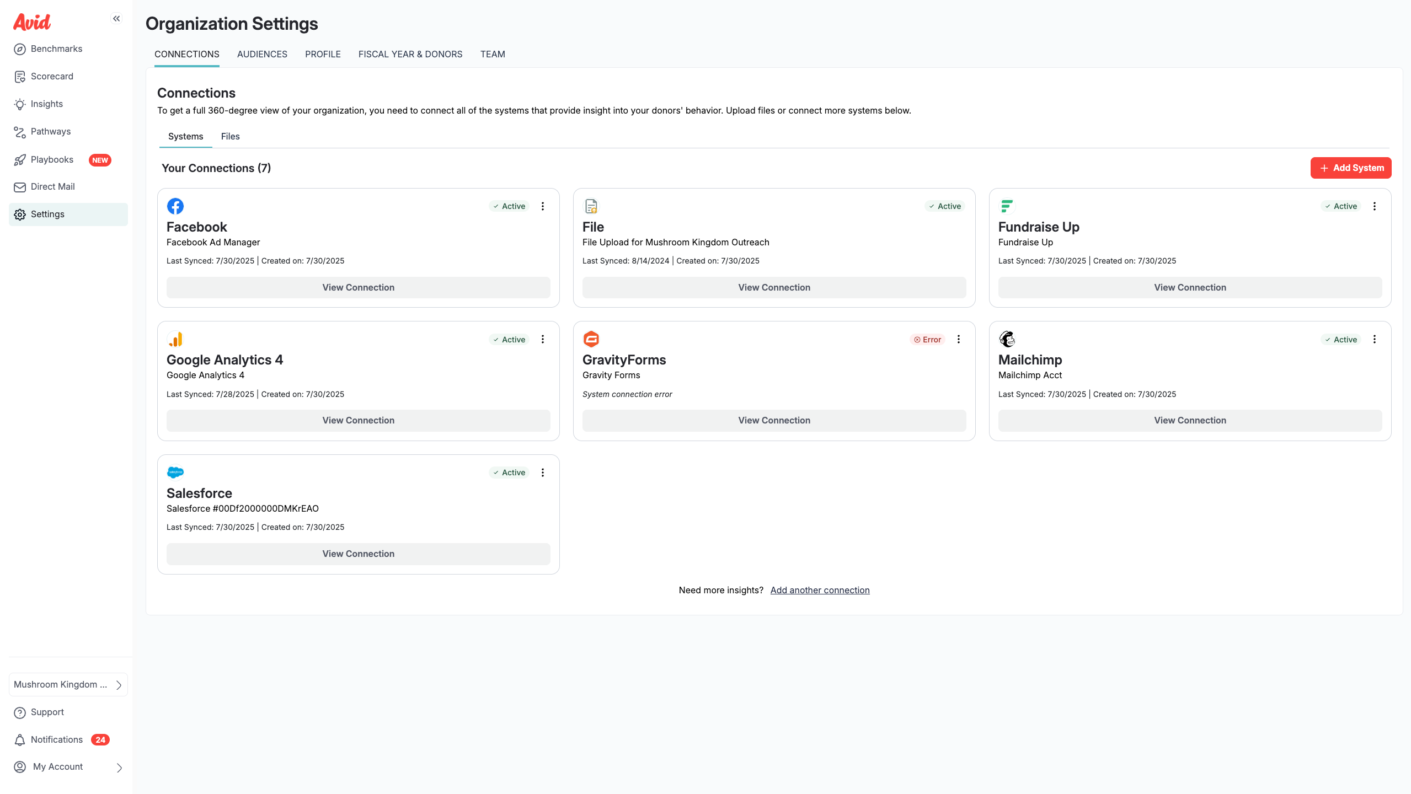
Task: Collapse the sidebar with double-chevron icon
Action: tap(116, 19)
